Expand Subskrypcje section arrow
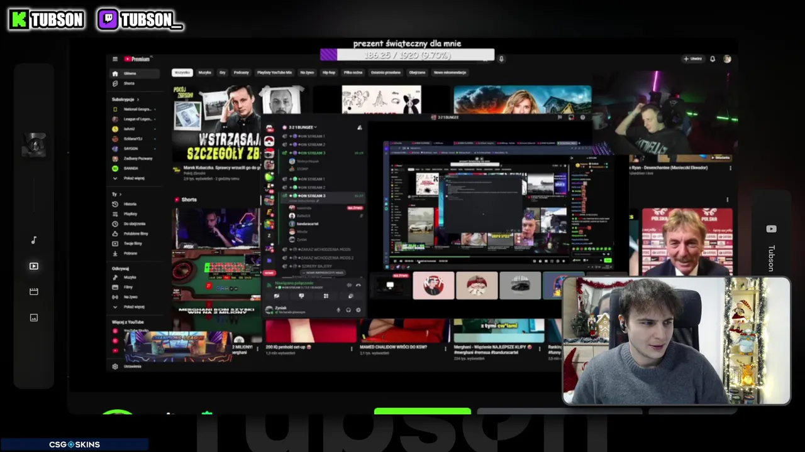Image resolution: width=805 pixels, height=452 pixels. coord(138,99)
